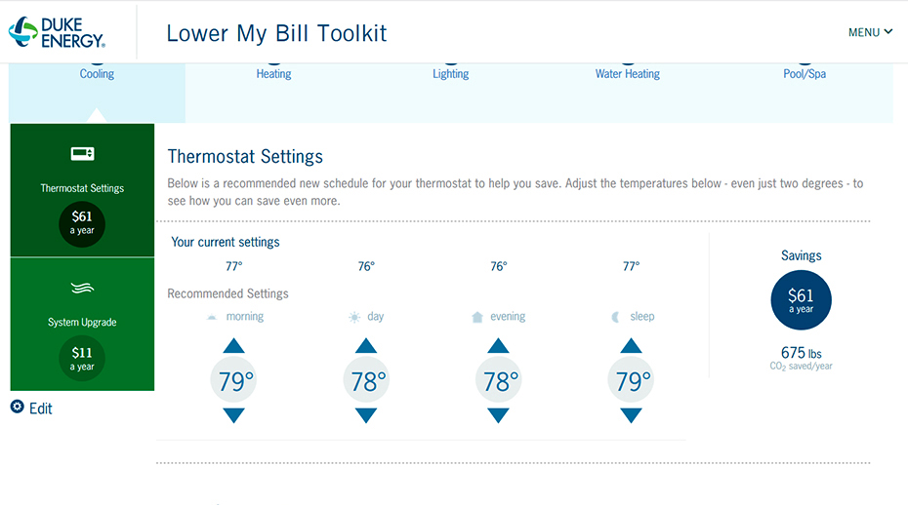Image resolution: width=908 pixels, height=505 pixels.
Task: Raise the sleep temperature
Action: [x=631, y=346]
